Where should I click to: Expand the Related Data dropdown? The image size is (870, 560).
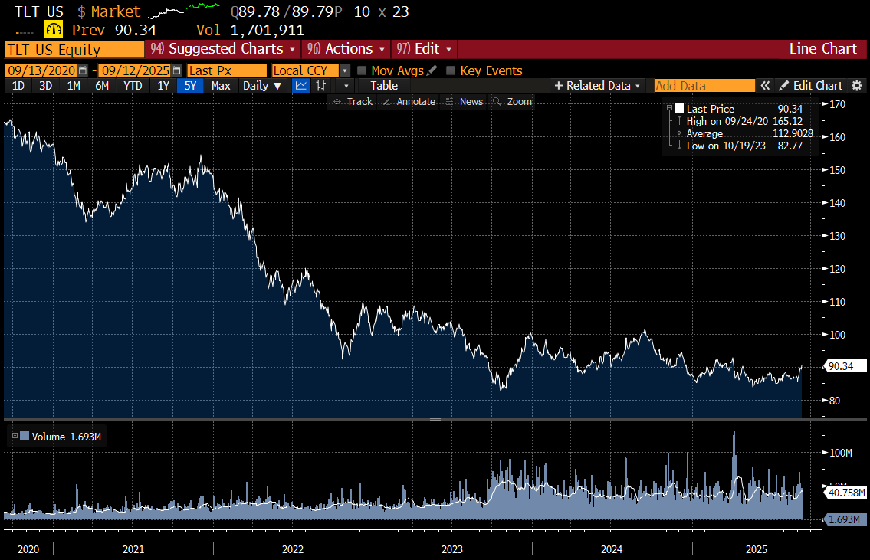click(x=598, y=85)
